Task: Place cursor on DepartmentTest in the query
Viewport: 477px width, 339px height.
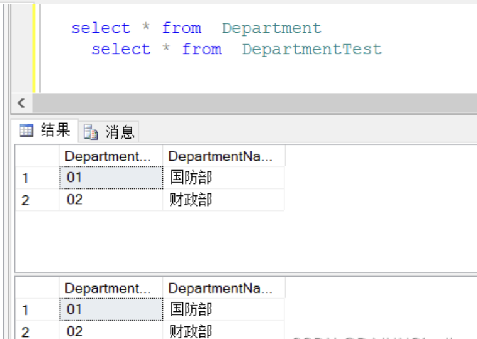Action: [x=311, y=49]
